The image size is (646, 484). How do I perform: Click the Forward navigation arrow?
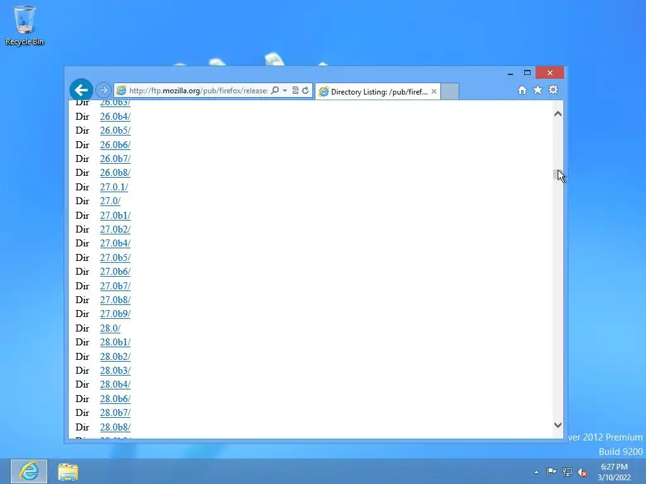click(x=103, y=89)
